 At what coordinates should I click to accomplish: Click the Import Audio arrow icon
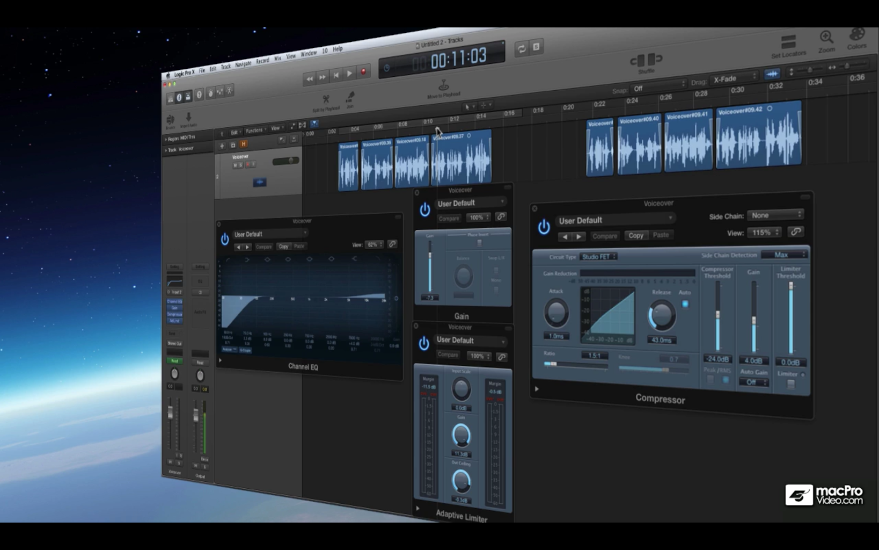188,117
